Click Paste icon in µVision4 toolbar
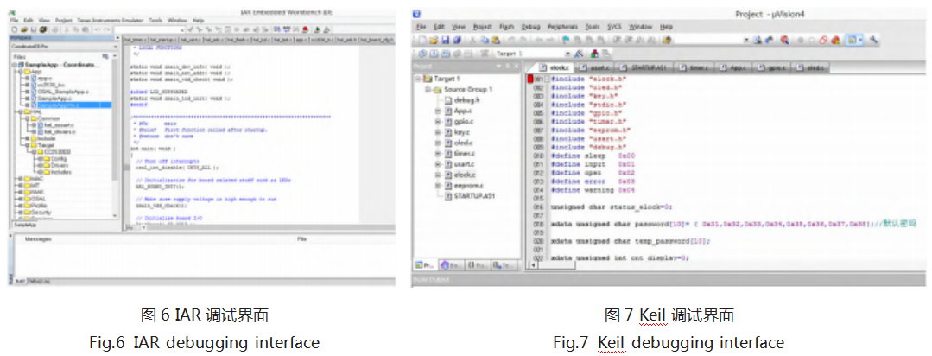This screenshot has height=356, width=932. tap(496, 40)
